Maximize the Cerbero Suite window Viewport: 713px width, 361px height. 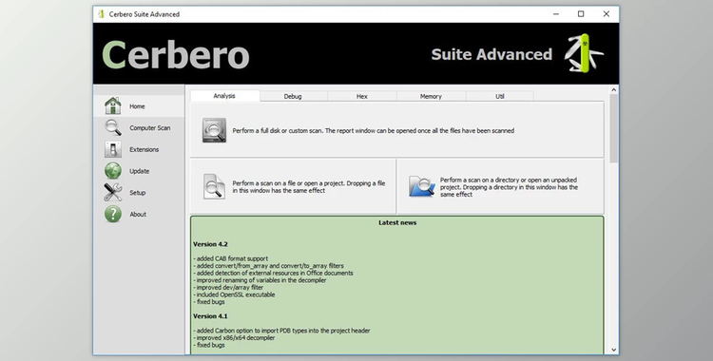[581, 14]
